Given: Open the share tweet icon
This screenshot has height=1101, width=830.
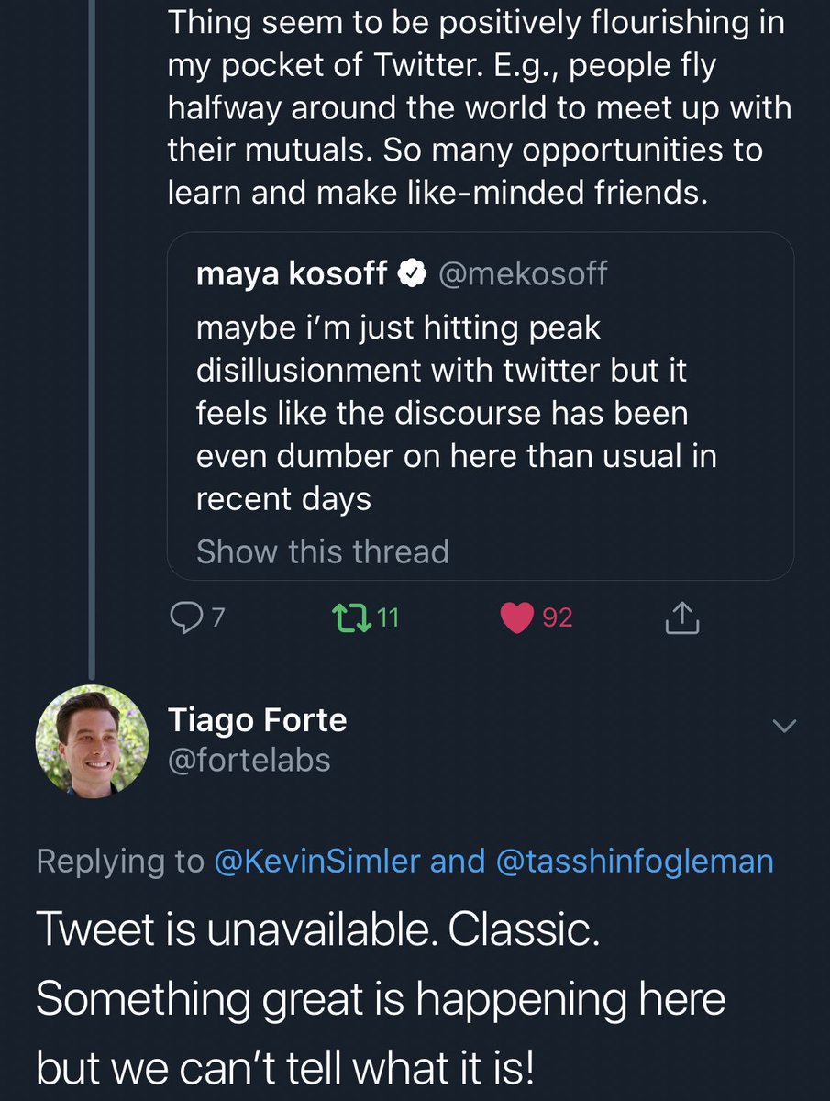Looking at the screenshot, I should 681,620.
